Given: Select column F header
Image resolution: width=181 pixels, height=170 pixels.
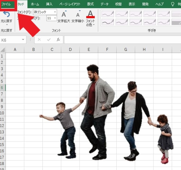Looking at the screenshot, I should click(107, 50).
